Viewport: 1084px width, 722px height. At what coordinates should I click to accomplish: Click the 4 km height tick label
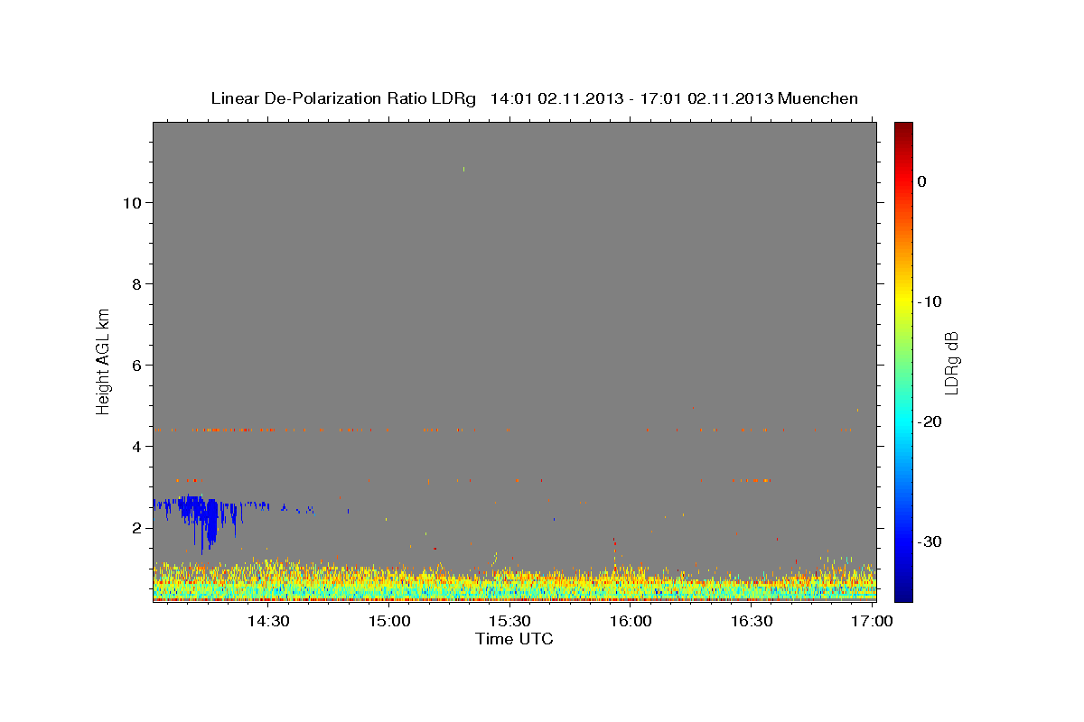coord(137,447)
